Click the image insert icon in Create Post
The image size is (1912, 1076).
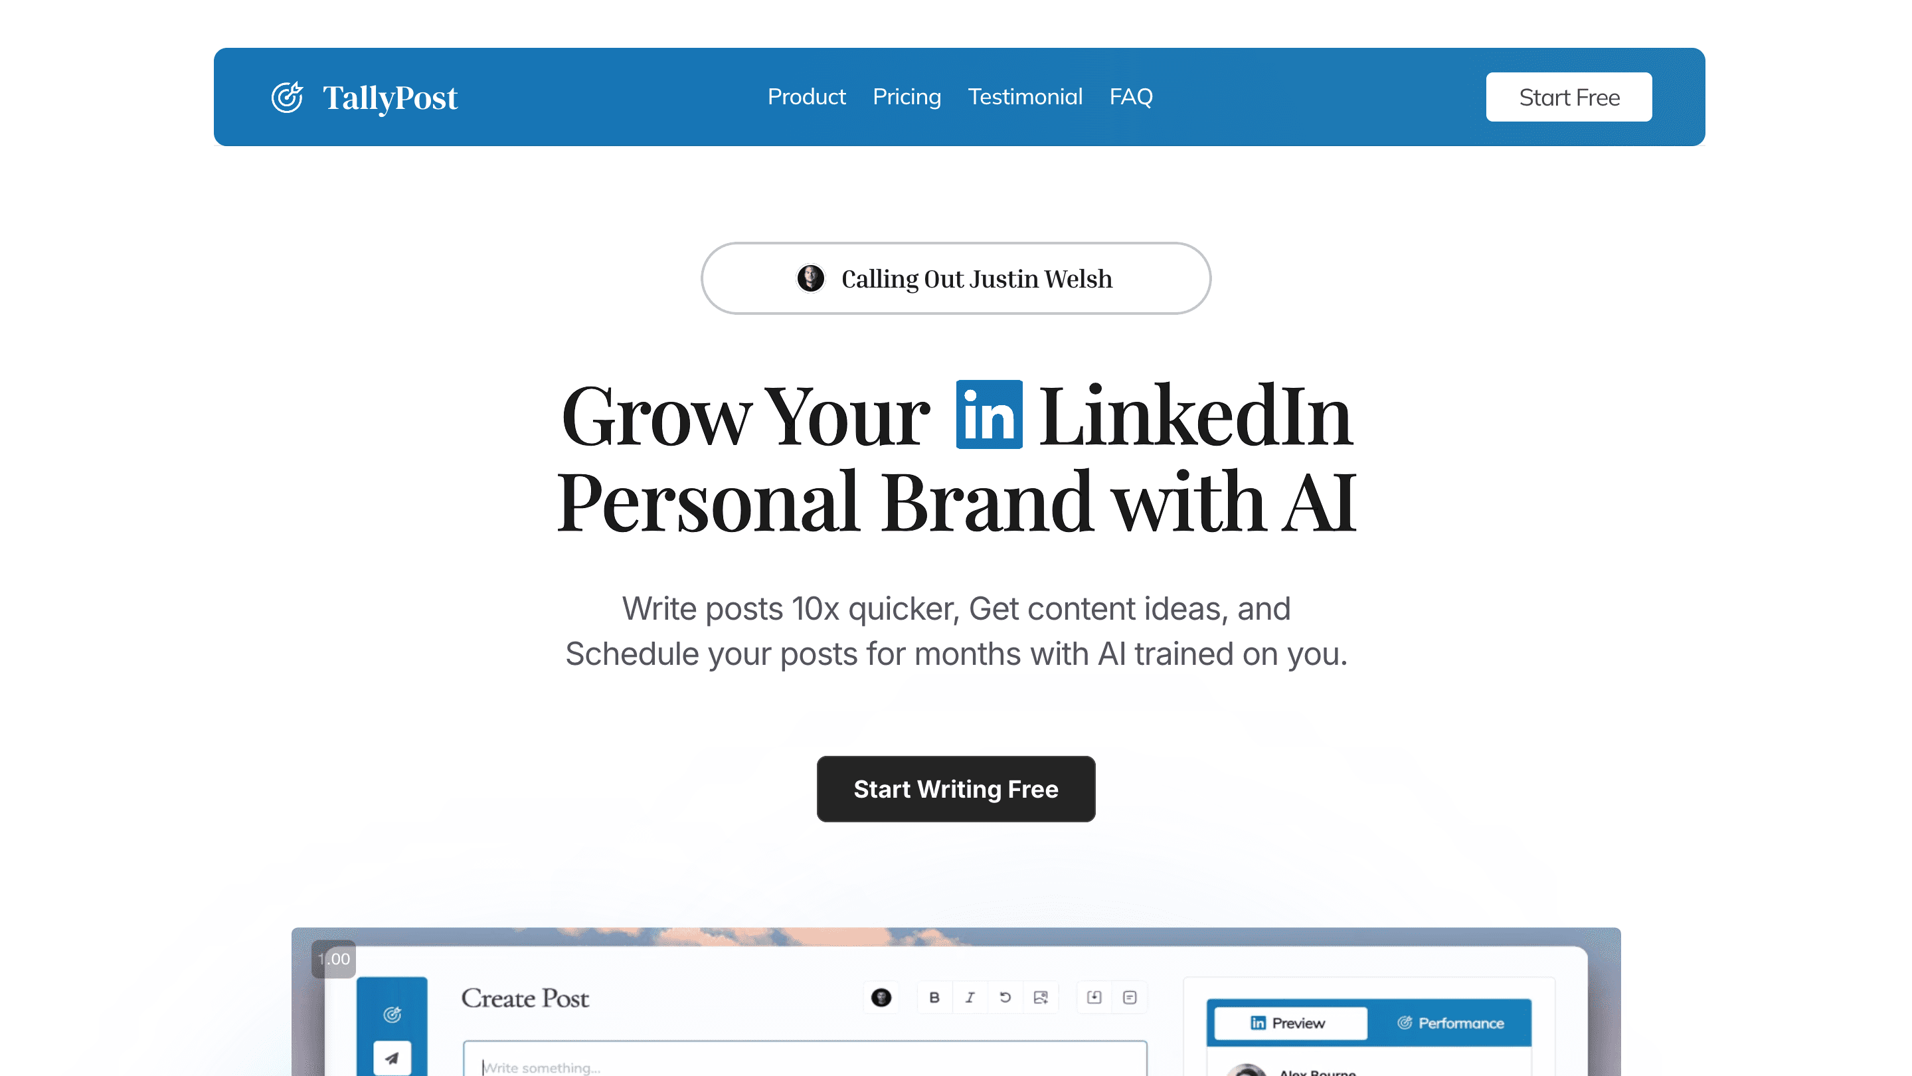pos(1041,998)
